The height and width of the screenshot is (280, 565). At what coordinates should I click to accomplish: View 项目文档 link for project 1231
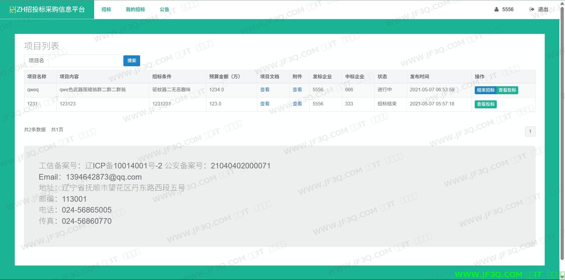tap(265, 104)
